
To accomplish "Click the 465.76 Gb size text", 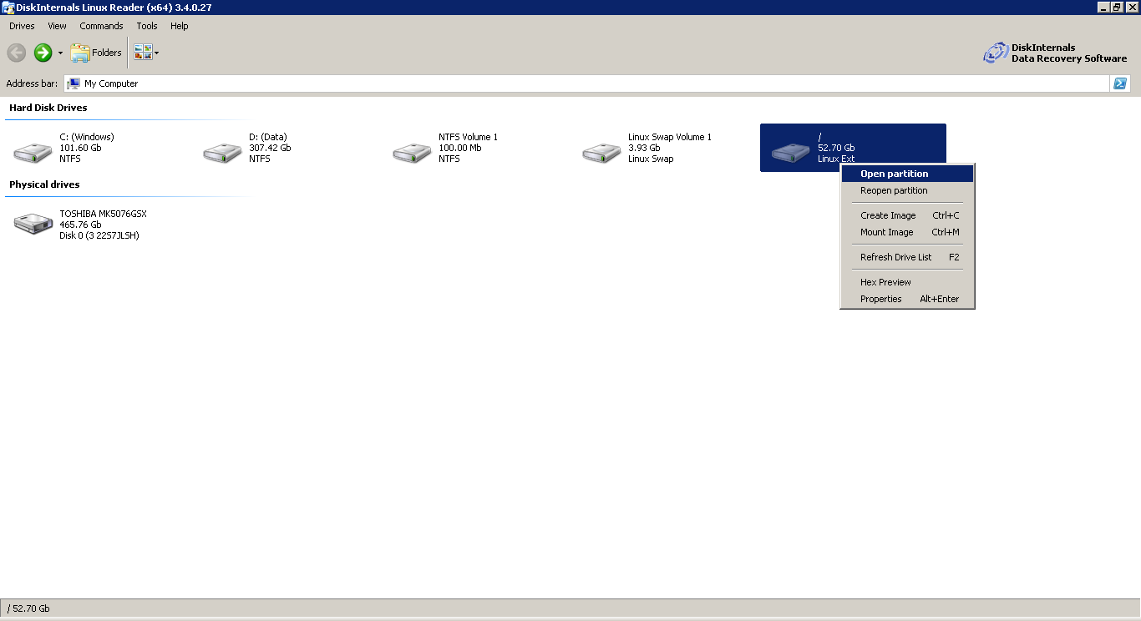I will (80, 225).
